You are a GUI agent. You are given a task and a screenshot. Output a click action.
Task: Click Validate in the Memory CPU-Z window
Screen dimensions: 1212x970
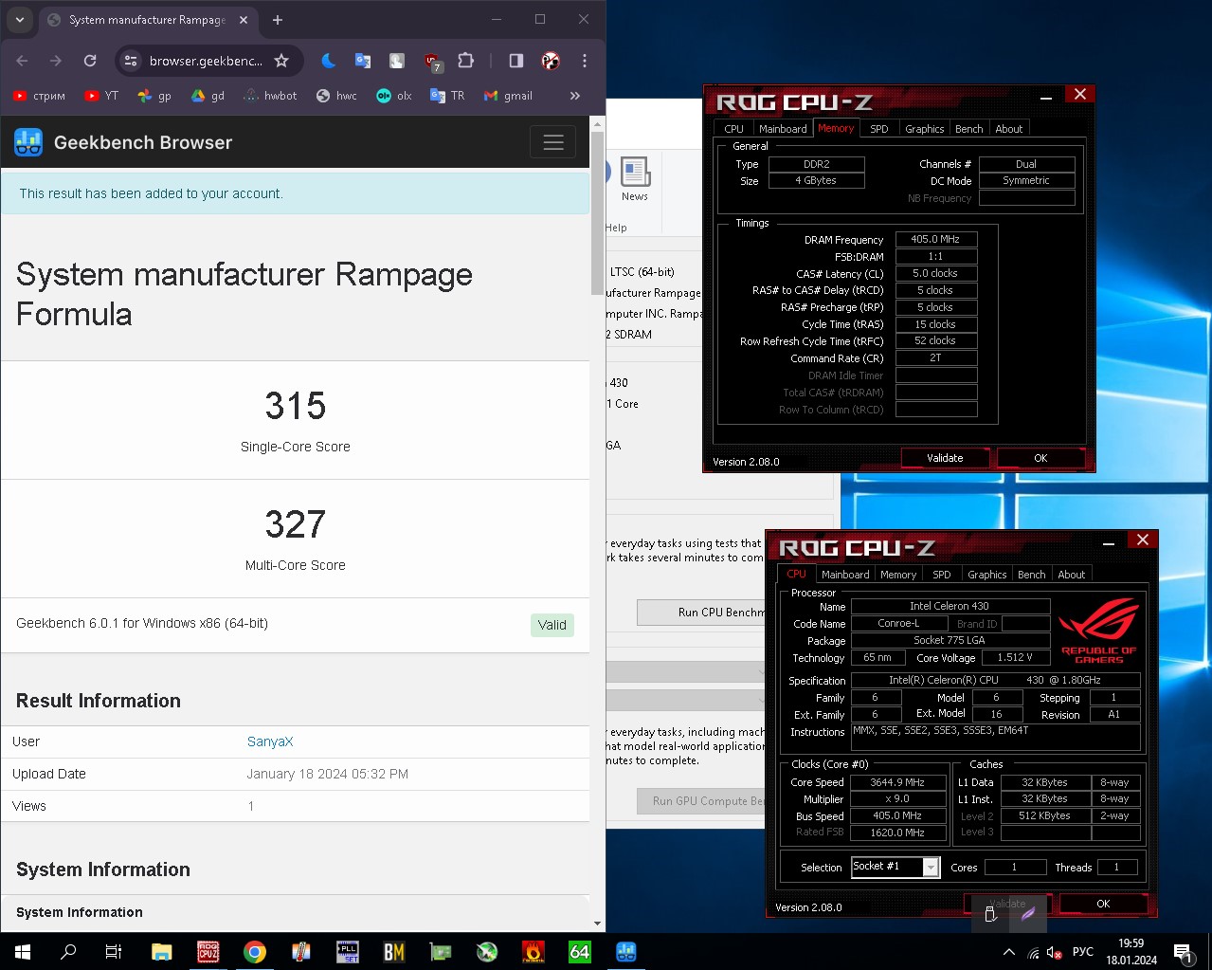tap(945, 458)
